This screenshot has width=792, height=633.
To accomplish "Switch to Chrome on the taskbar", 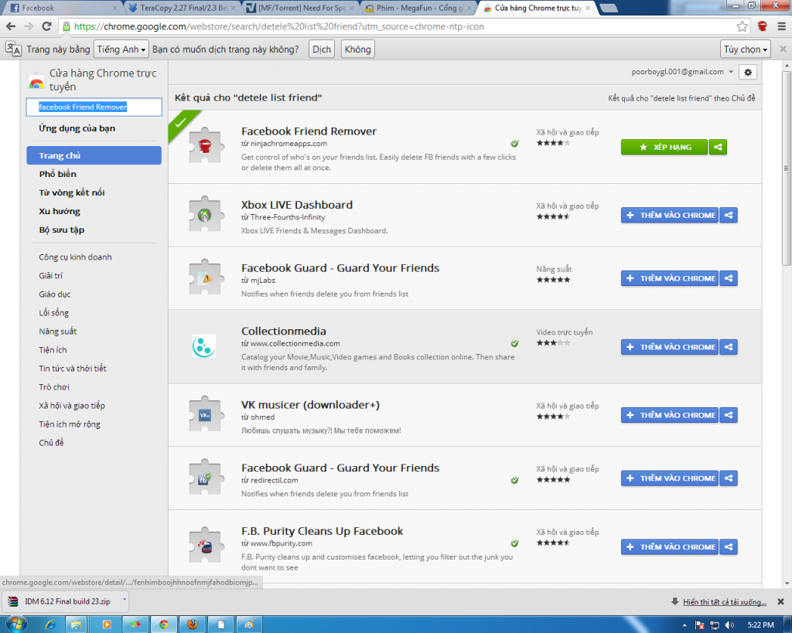I will tap(164, 624).
